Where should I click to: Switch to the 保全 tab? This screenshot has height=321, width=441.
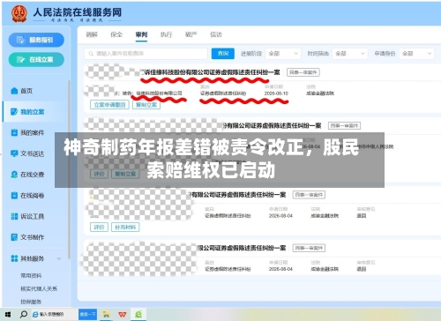coord(116,34)
